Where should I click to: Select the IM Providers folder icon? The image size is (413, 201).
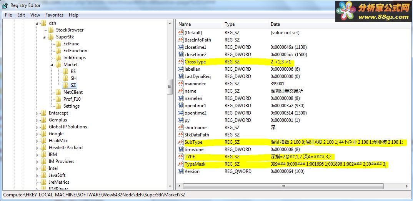44,161
